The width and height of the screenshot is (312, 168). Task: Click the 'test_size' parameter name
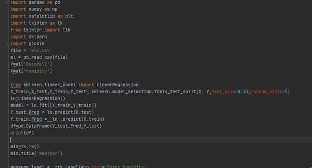[223, 91]
